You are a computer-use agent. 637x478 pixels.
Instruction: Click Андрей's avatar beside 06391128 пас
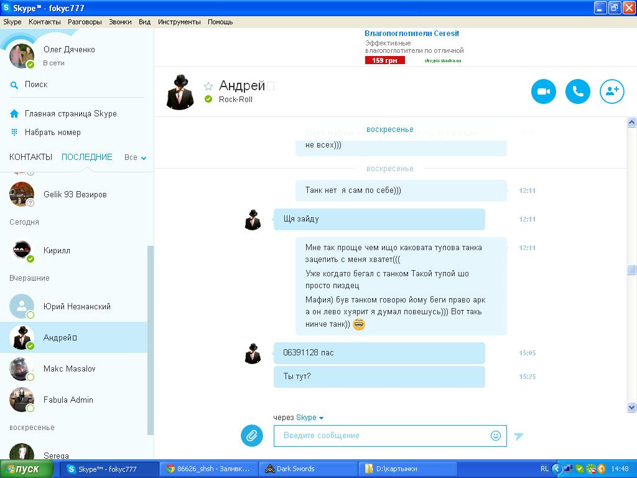(x=253, y=354)
